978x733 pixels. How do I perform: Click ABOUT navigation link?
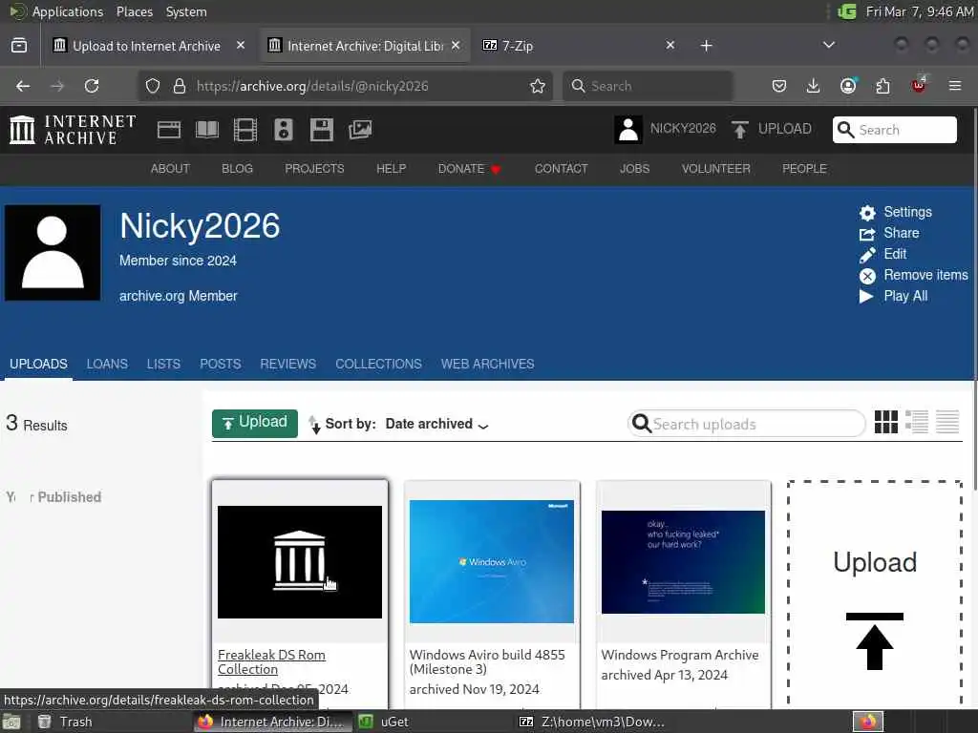pos(170,169)
